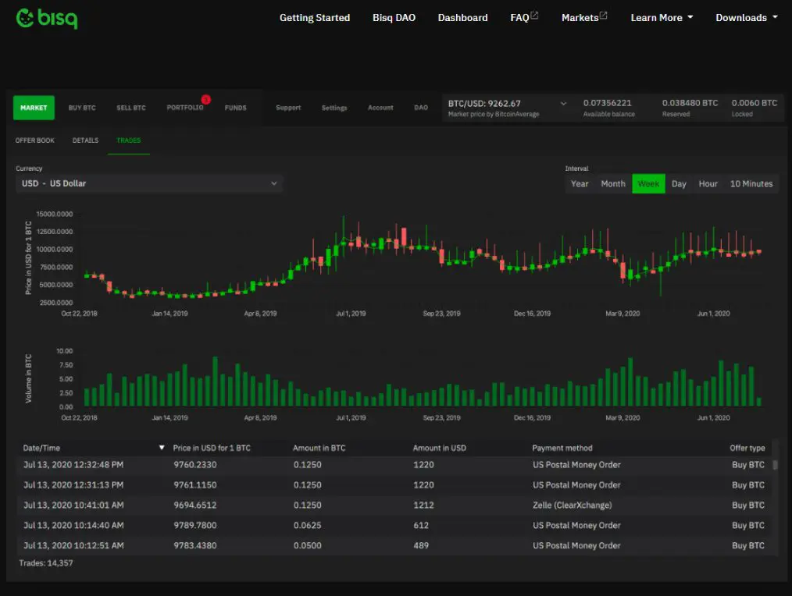Image resolution: width=792 pixels, height=596 pixels.
Task: Open the FUNDS tab
Action: click(x=235, y=108)
